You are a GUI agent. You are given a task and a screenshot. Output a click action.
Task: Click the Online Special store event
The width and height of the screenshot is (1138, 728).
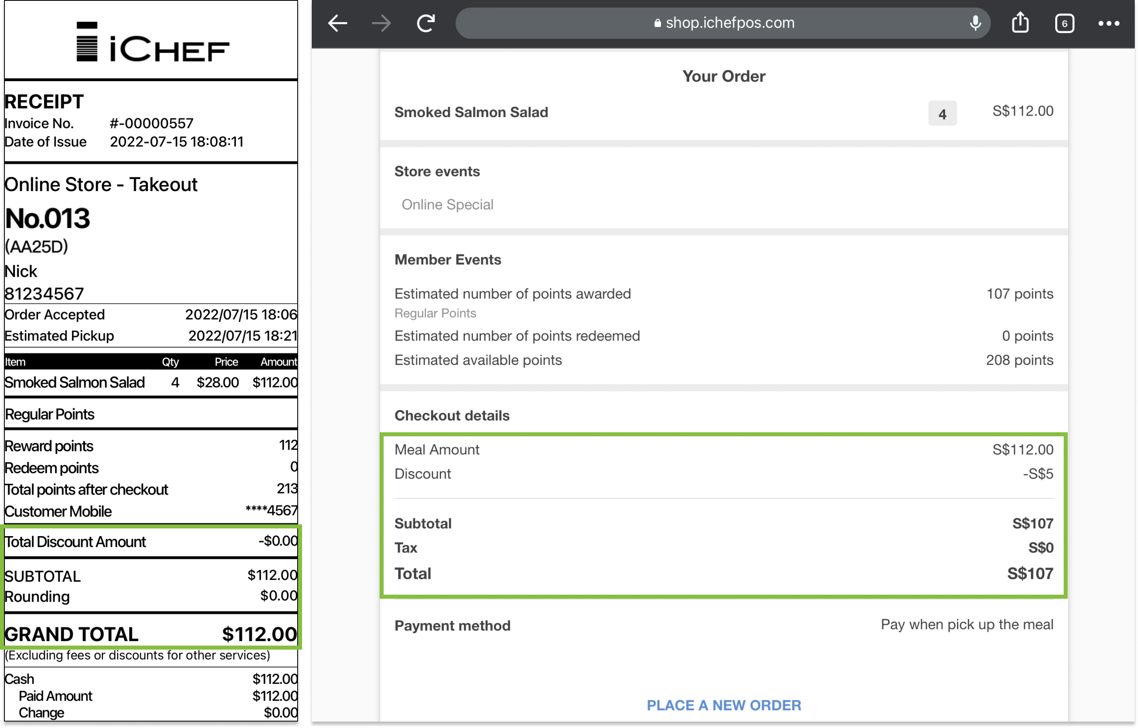tap(447, 205)
